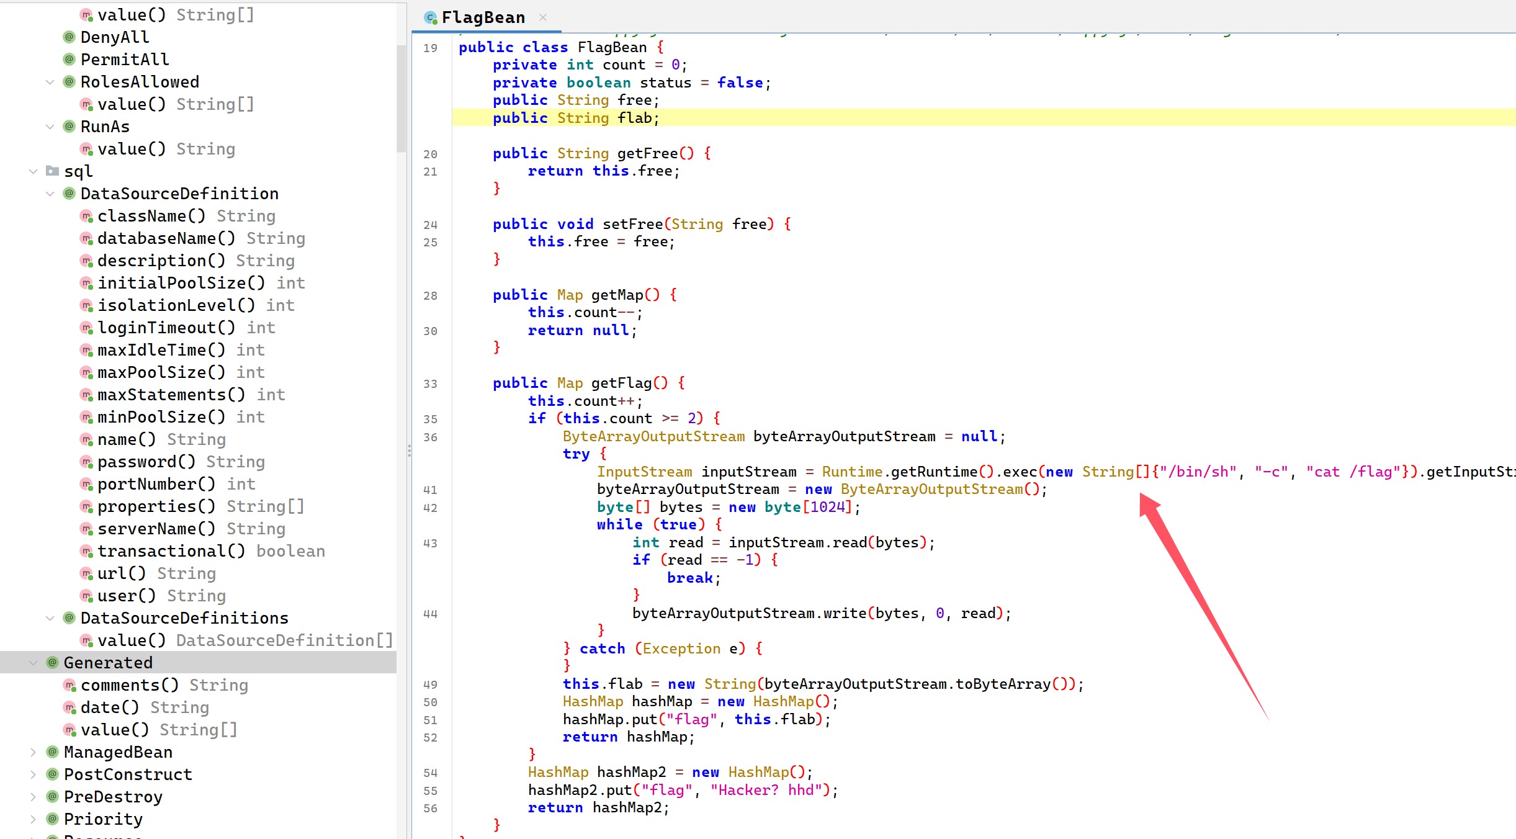Switch to the FlagBean tab
The height and width of the screenshot is (839, 1516).
(x=483, y=17)
